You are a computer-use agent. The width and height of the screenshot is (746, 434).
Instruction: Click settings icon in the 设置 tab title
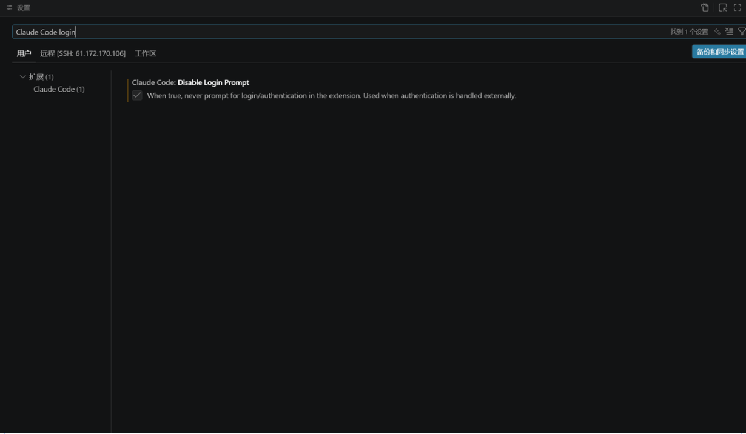[9, 8]
